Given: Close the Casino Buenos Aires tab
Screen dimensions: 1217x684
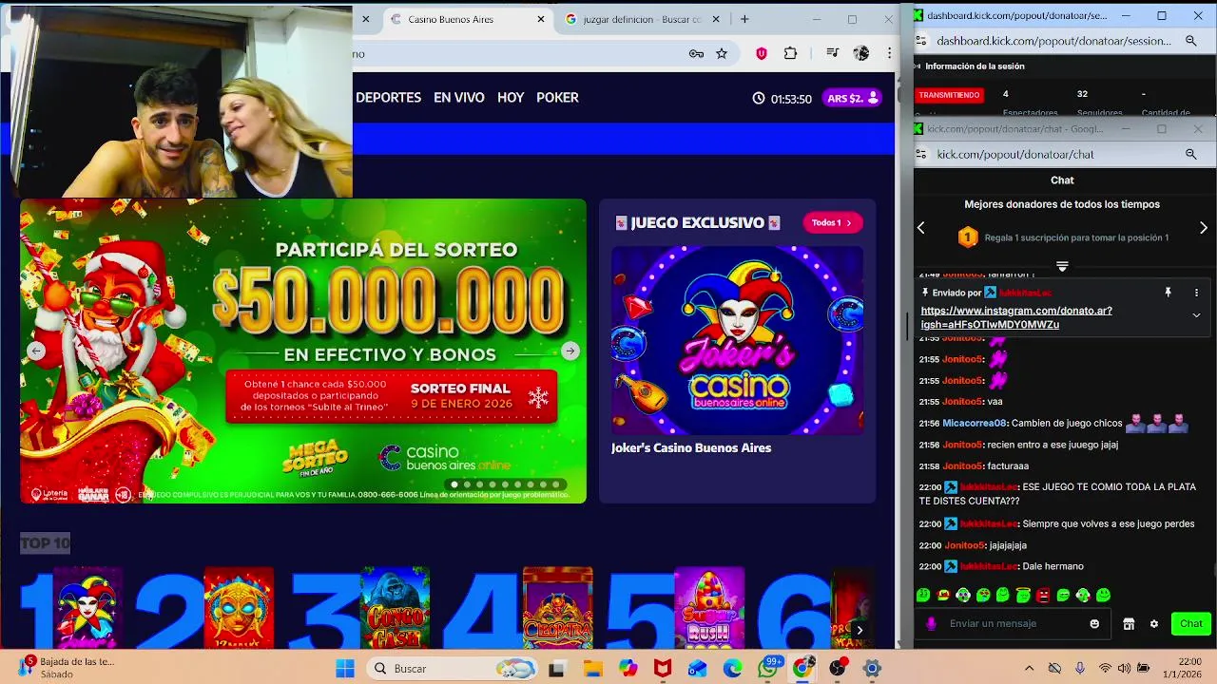Looking at the screenshot, I should click(541, 19).
